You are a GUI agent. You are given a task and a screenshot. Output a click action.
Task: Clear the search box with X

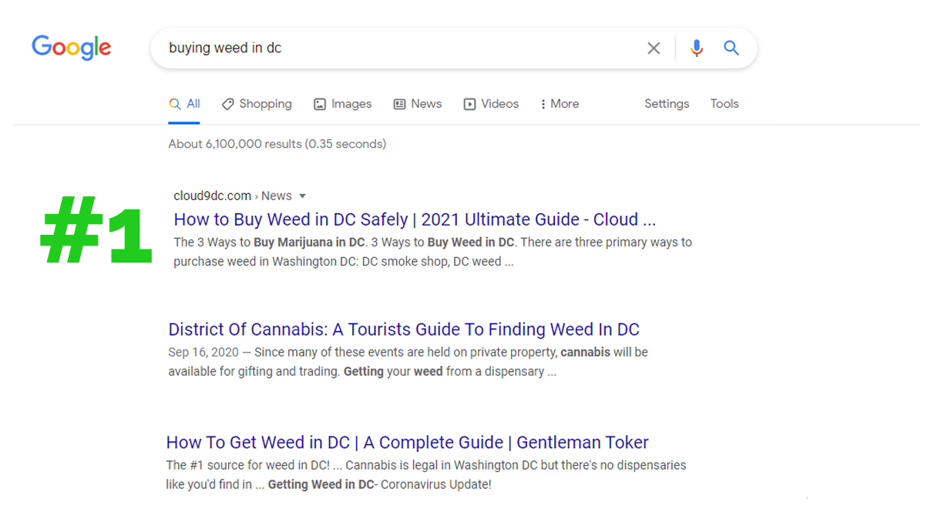[654, 48]
